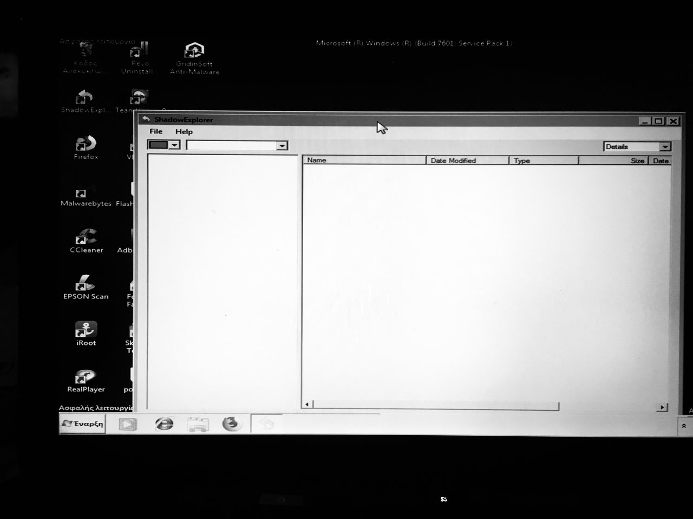
Task: Open the File menu in ShadowExplorer
Action: 156,131
